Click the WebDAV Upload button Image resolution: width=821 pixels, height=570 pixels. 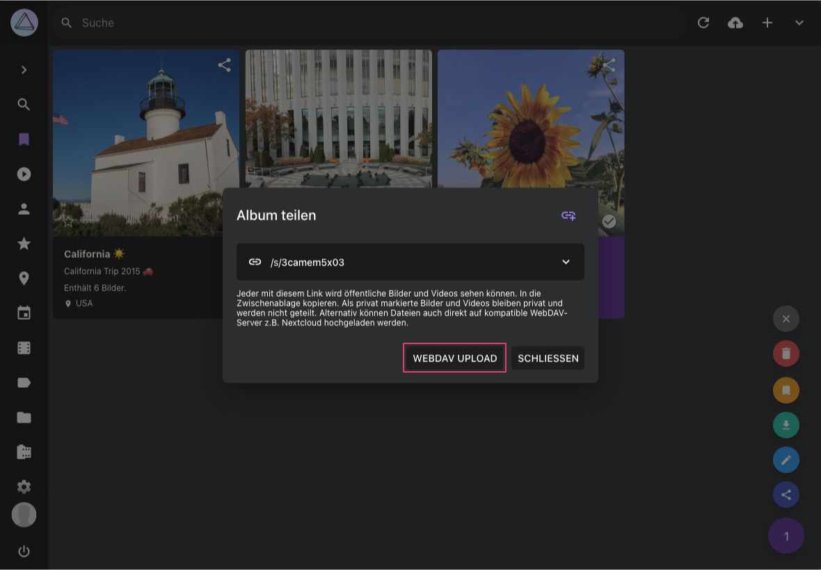[x=454, y=359]
